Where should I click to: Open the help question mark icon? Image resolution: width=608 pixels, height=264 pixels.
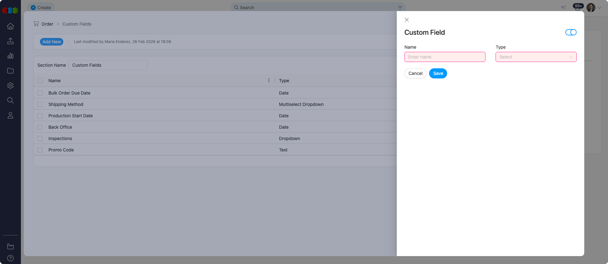click(x=10, y=258)
